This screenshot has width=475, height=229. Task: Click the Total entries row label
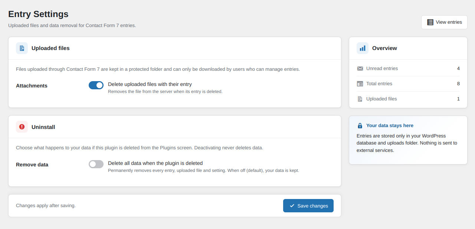point(379,84)
